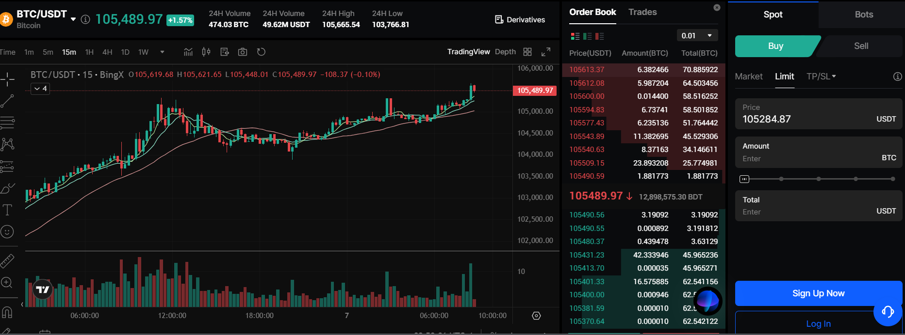Open the Trades tab
The height and width of the screenshot is (335, 905).
(642, 12)
